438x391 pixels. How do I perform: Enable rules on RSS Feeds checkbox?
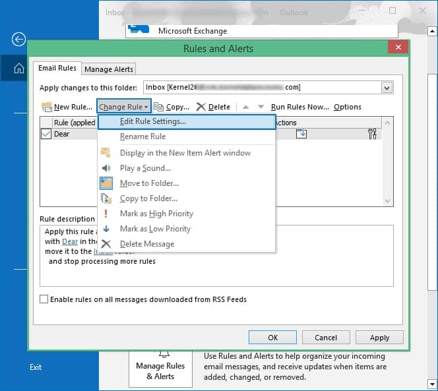pos(44,299)
